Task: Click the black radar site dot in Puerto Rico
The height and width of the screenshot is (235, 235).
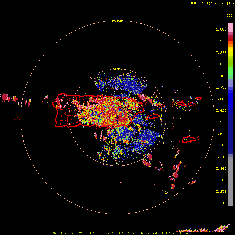Action: coord(118,117)
